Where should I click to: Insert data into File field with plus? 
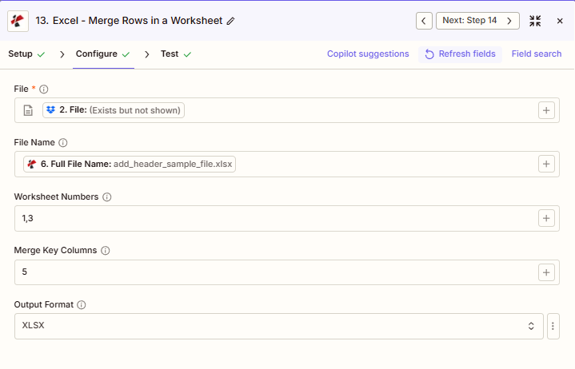click(x=546, y=110)
